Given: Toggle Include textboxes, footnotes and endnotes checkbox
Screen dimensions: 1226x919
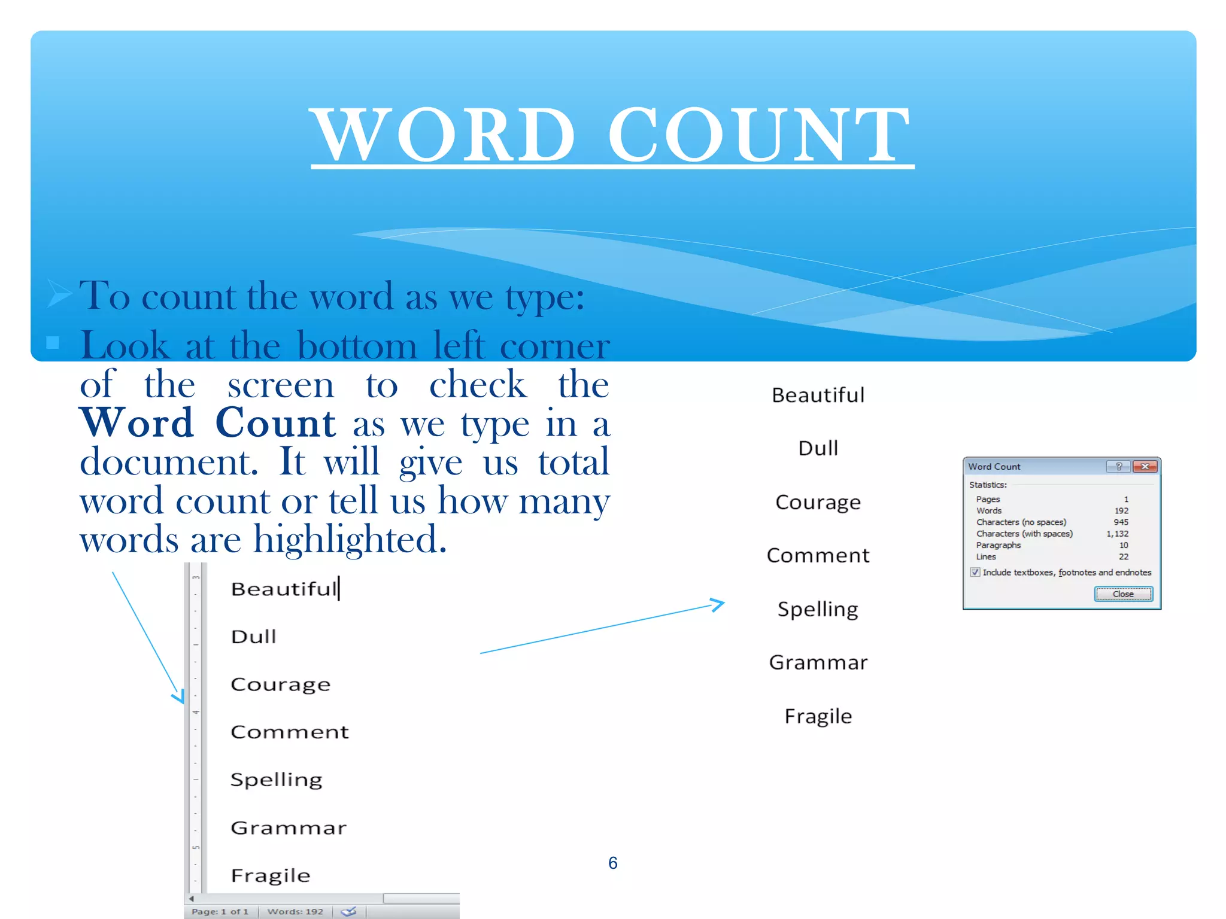Looking at the screenshot, I should click(975, 572).
